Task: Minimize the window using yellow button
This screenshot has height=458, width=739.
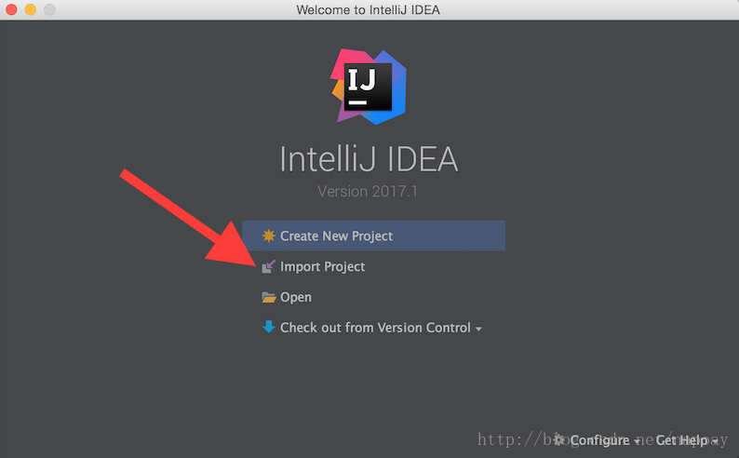Action: 31,9
